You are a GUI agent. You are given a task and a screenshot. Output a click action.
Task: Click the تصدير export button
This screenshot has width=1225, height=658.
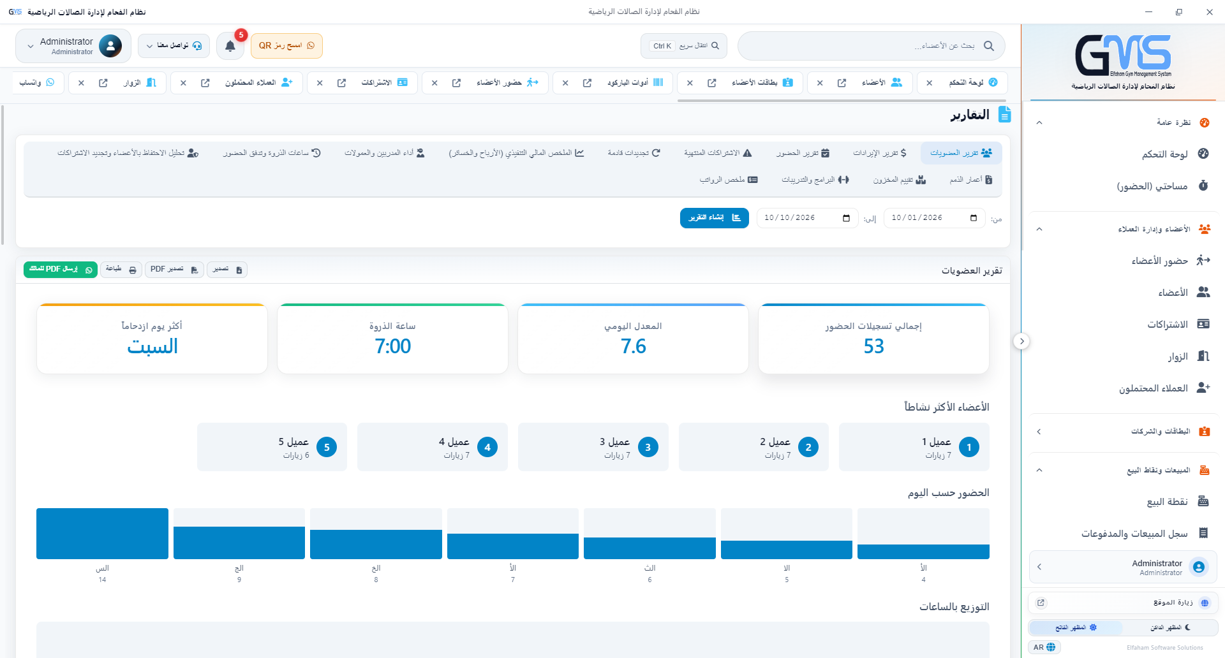227,270
